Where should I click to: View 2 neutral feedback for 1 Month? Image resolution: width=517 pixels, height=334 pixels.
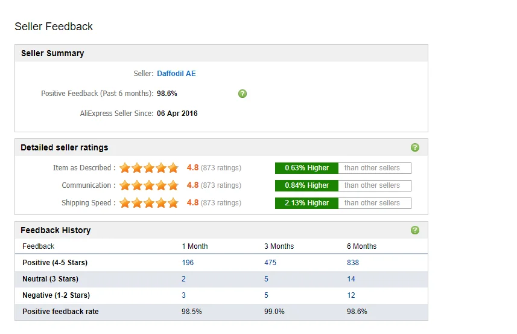pyautogui.click(x=184, y=279)
